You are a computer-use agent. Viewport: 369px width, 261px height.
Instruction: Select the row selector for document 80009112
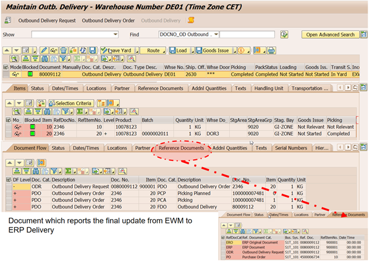point(6,74)
